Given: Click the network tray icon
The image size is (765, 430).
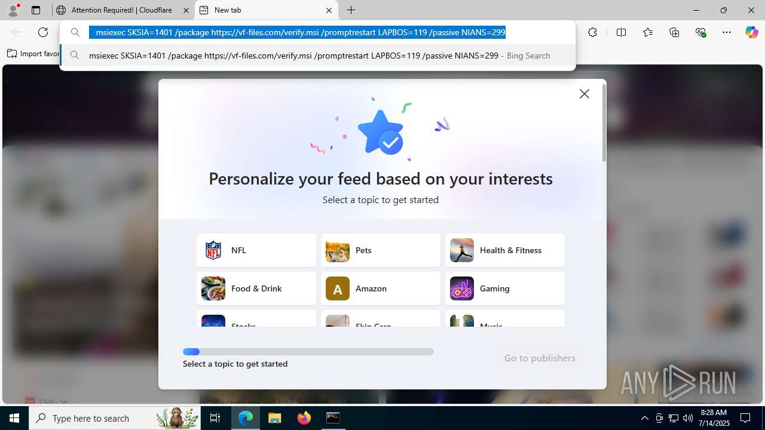Looking at the screenshot, I should click(674, 418).
